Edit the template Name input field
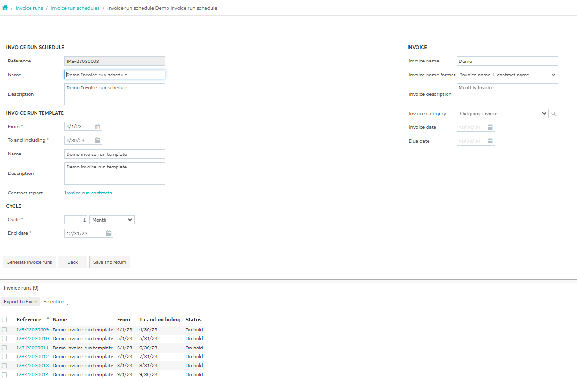The image size is (577, 379). pos(115,154)
